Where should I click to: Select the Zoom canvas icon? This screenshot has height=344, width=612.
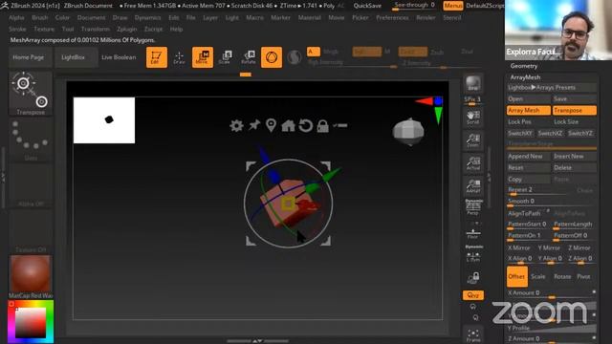pos(473,140)
